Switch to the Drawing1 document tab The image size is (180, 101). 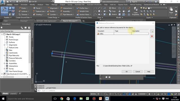point(24,21)
